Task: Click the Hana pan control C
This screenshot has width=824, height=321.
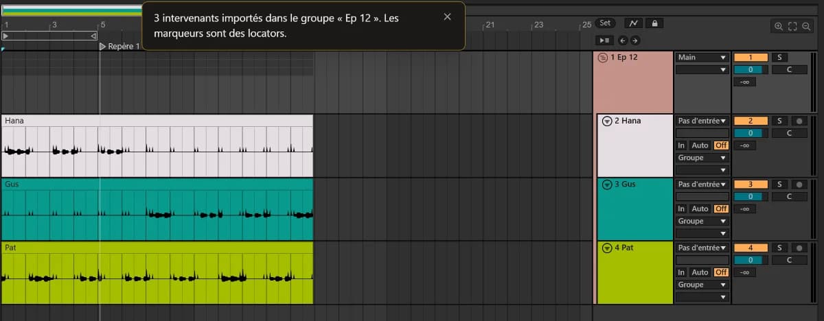Action: (789, 133)
